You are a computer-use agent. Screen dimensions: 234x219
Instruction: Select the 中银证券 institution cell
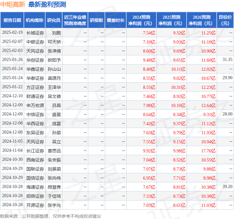(35, 42)
